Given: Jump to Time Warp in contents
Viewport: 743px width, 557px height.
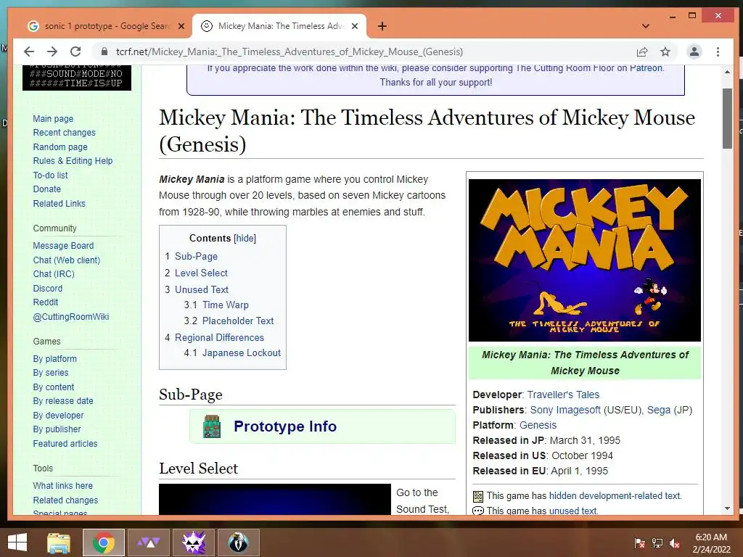Looking at the screenshot, I should pyautogui.click(x=226, y=305).
